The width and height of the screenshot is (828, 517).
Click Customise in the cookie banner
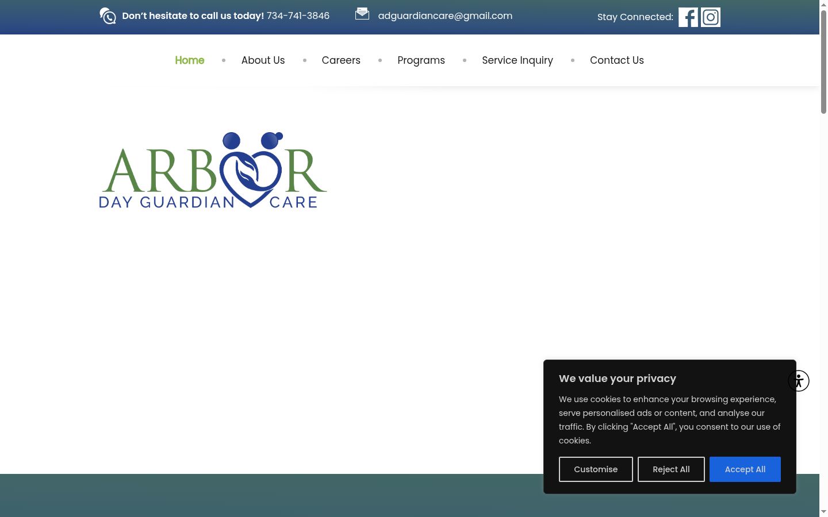(596, 469)
